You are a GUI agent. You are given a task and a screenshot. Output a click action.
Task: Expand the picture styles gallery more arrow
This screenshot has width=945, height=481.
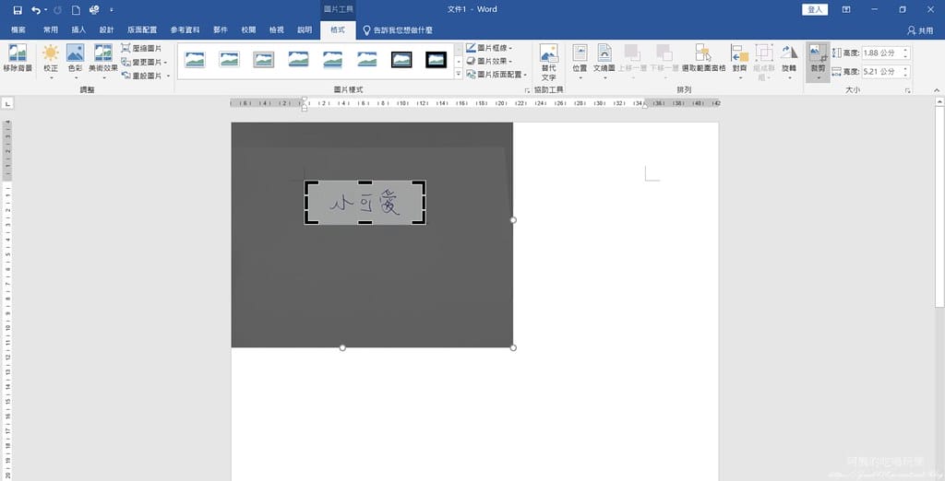click(x=458, y=74)
